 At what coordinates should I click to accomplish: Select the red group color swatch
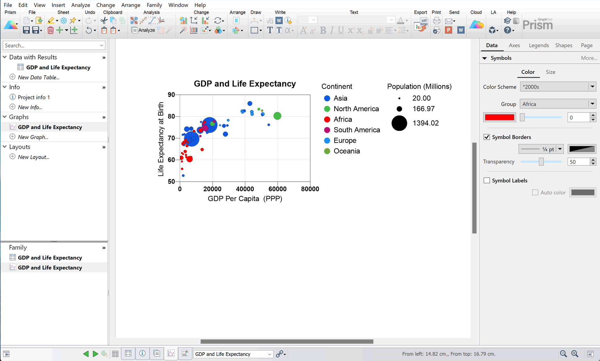[499, 117]
